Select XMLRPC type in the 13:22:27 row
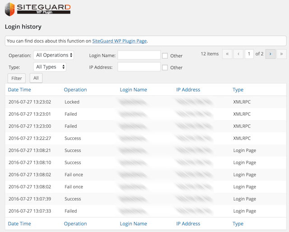 point(242,138)
